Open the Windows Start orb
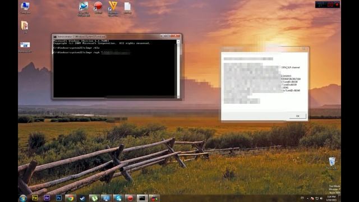 pyautogui.click(x=23, y=198)
